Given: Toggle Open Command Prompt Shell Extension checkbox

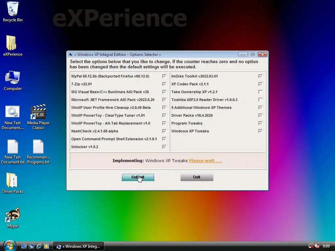Looking at the screenshot, I should coord(164,139).
